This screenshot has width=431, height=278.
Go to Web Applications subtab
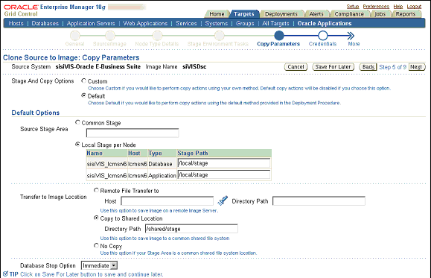click(145, 23)
